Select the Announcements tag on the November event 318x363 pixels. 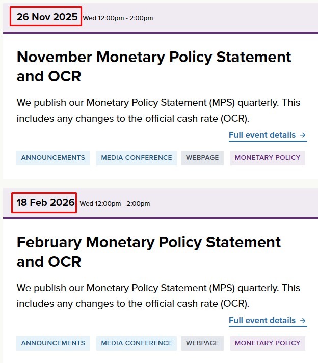[53, 158]
